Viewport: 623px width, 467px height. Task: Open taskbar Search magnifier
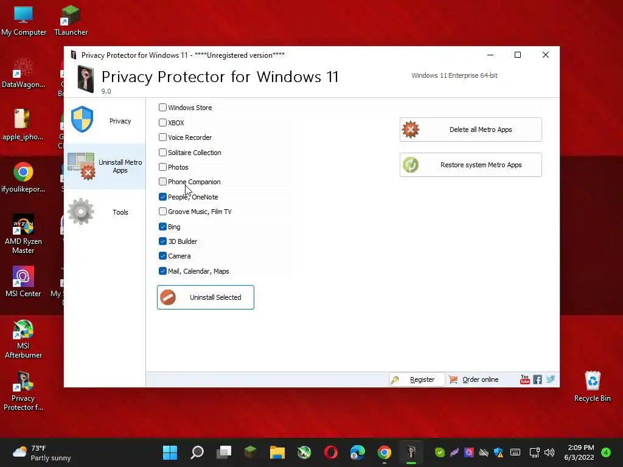click(197, 452)
